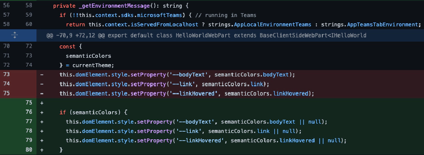Click 'AppLocalEnvironmentTeams' string reference
This screenshot has width=424, height=155.
273,25
